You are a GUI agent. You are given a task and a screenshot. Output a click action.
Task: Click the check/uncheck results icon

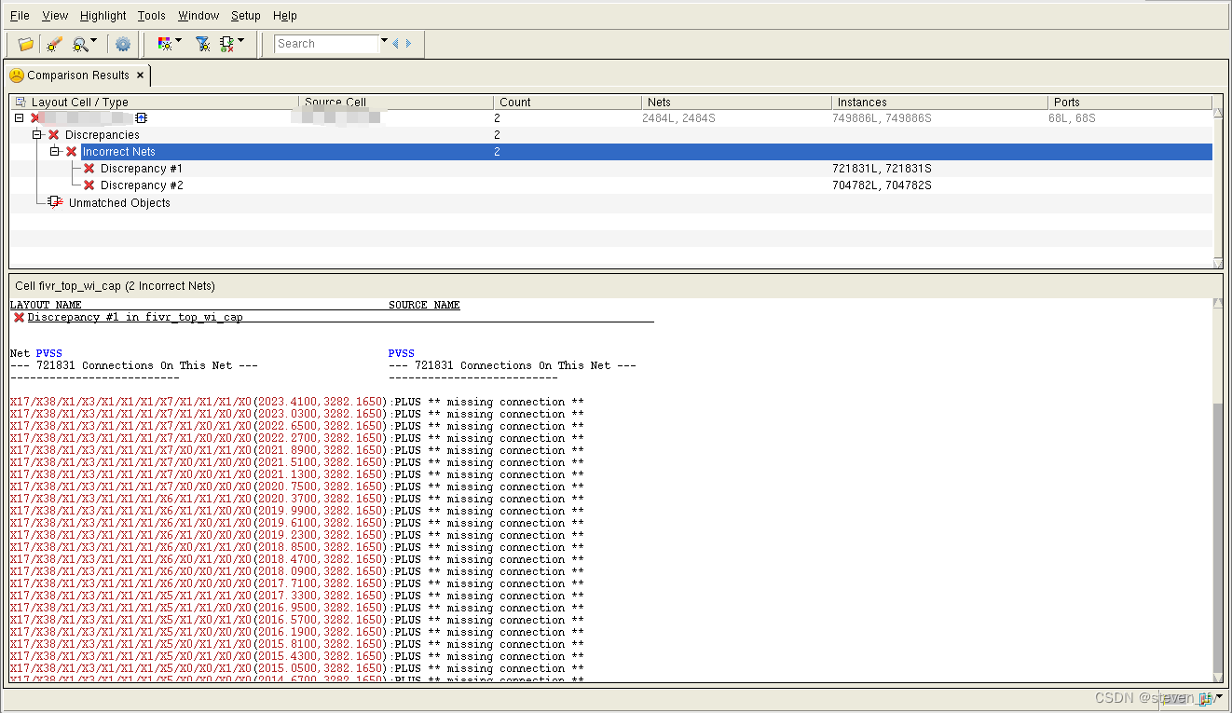click(x=226, y=44)
